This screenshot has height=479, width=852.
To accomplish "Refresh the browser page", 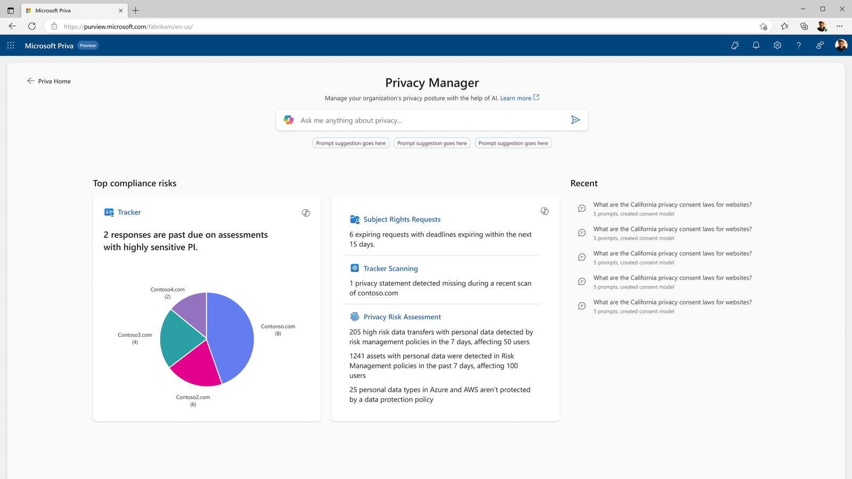I will [x=32, y=26].
